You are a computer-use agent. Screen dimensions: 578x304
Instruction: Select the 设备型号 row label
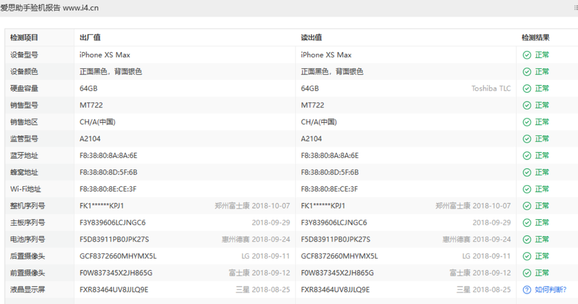(24, 55)
